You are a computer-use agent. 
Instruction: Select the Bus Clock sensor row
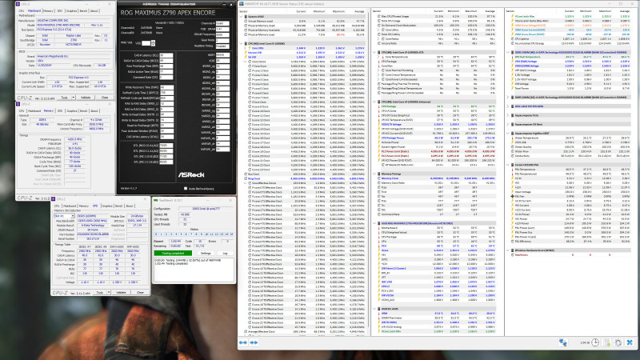[306, 174]
